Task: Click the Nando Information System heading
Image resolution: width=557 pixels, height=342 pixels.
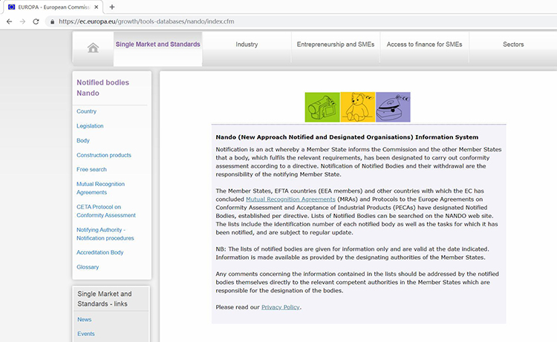Action: [x=347, y=137]
